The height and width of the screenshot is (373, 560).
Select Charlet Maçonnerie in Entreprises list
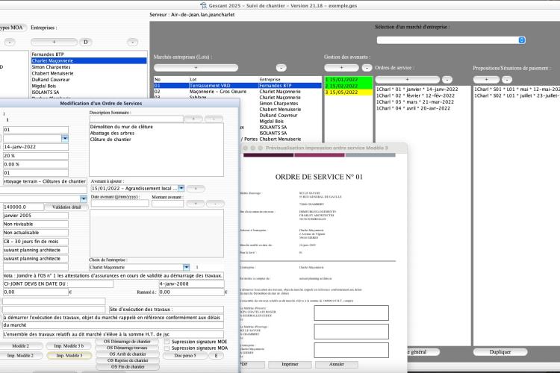pos(89,60)
